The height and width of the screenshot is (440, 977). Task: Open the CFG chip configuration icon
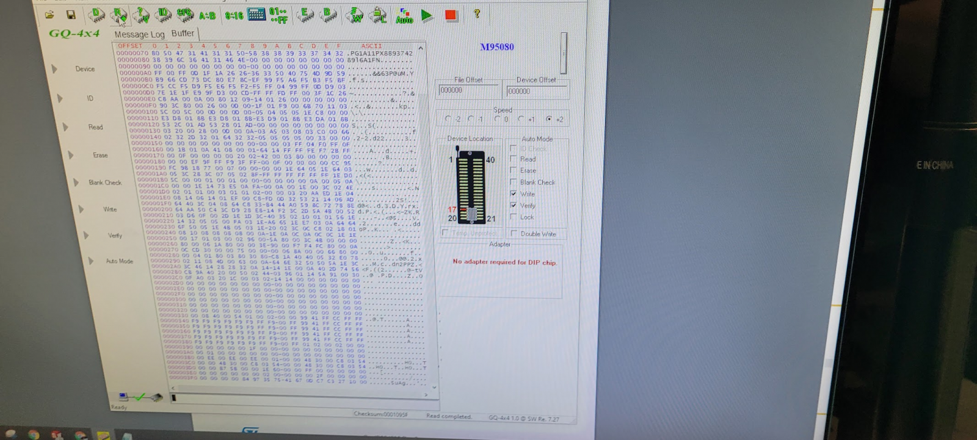coord(185,14)
